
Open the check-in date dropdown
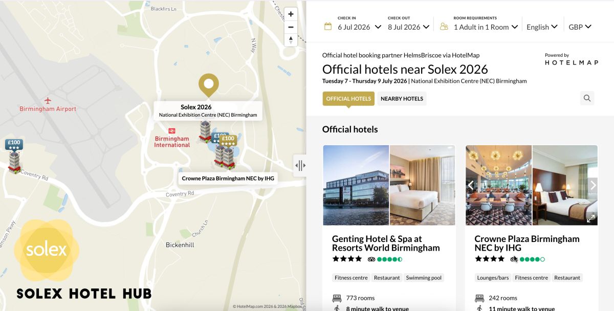point(359,27)
